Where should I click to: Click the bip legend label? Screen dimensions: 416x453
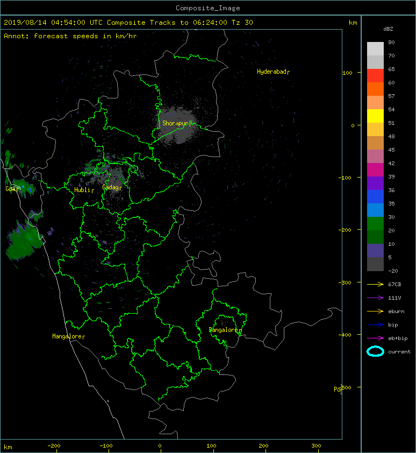pos(393,325)
